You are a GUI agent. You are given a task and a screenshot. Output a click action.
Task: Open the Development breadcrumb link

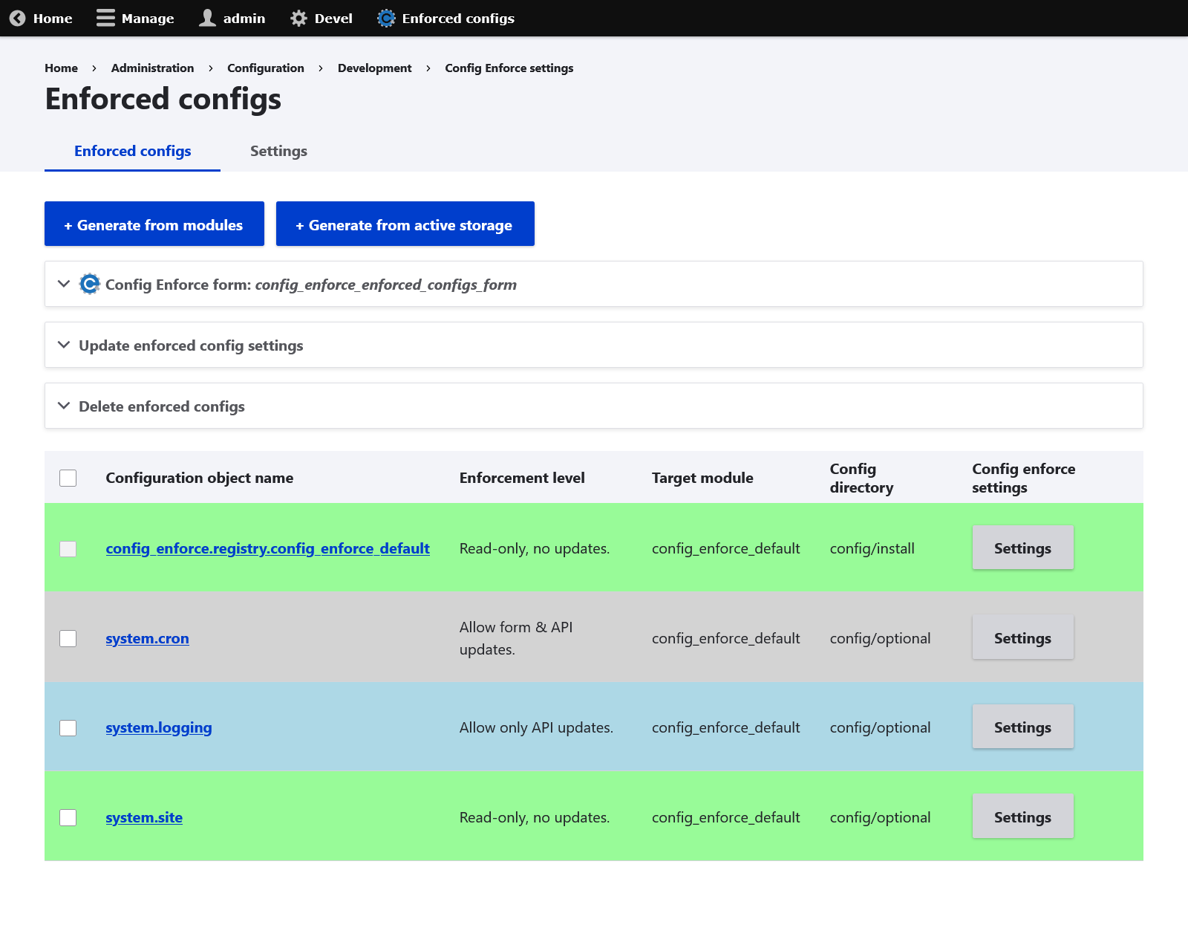[375, 68]
